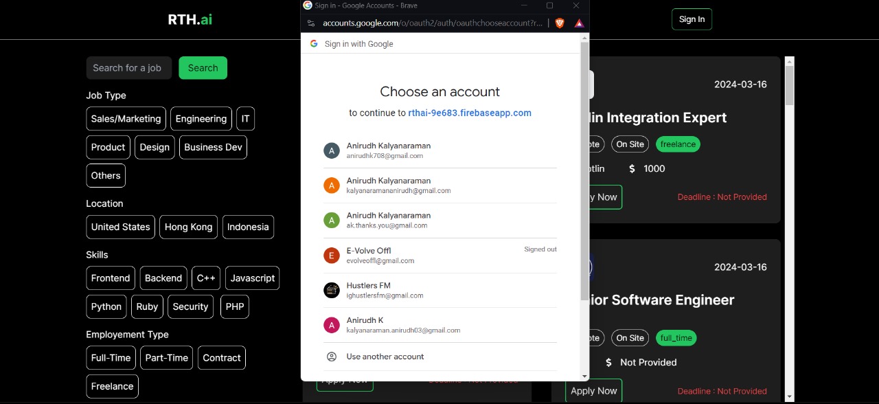Choose account kalyanaramananirudh@gmail.com
Image resolution: width=879 pixels, height=404 pixels.
440,186
